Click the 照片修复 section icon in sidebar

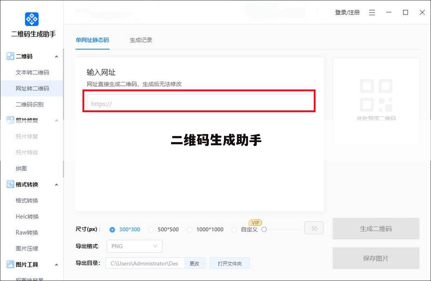coord(10,121)
